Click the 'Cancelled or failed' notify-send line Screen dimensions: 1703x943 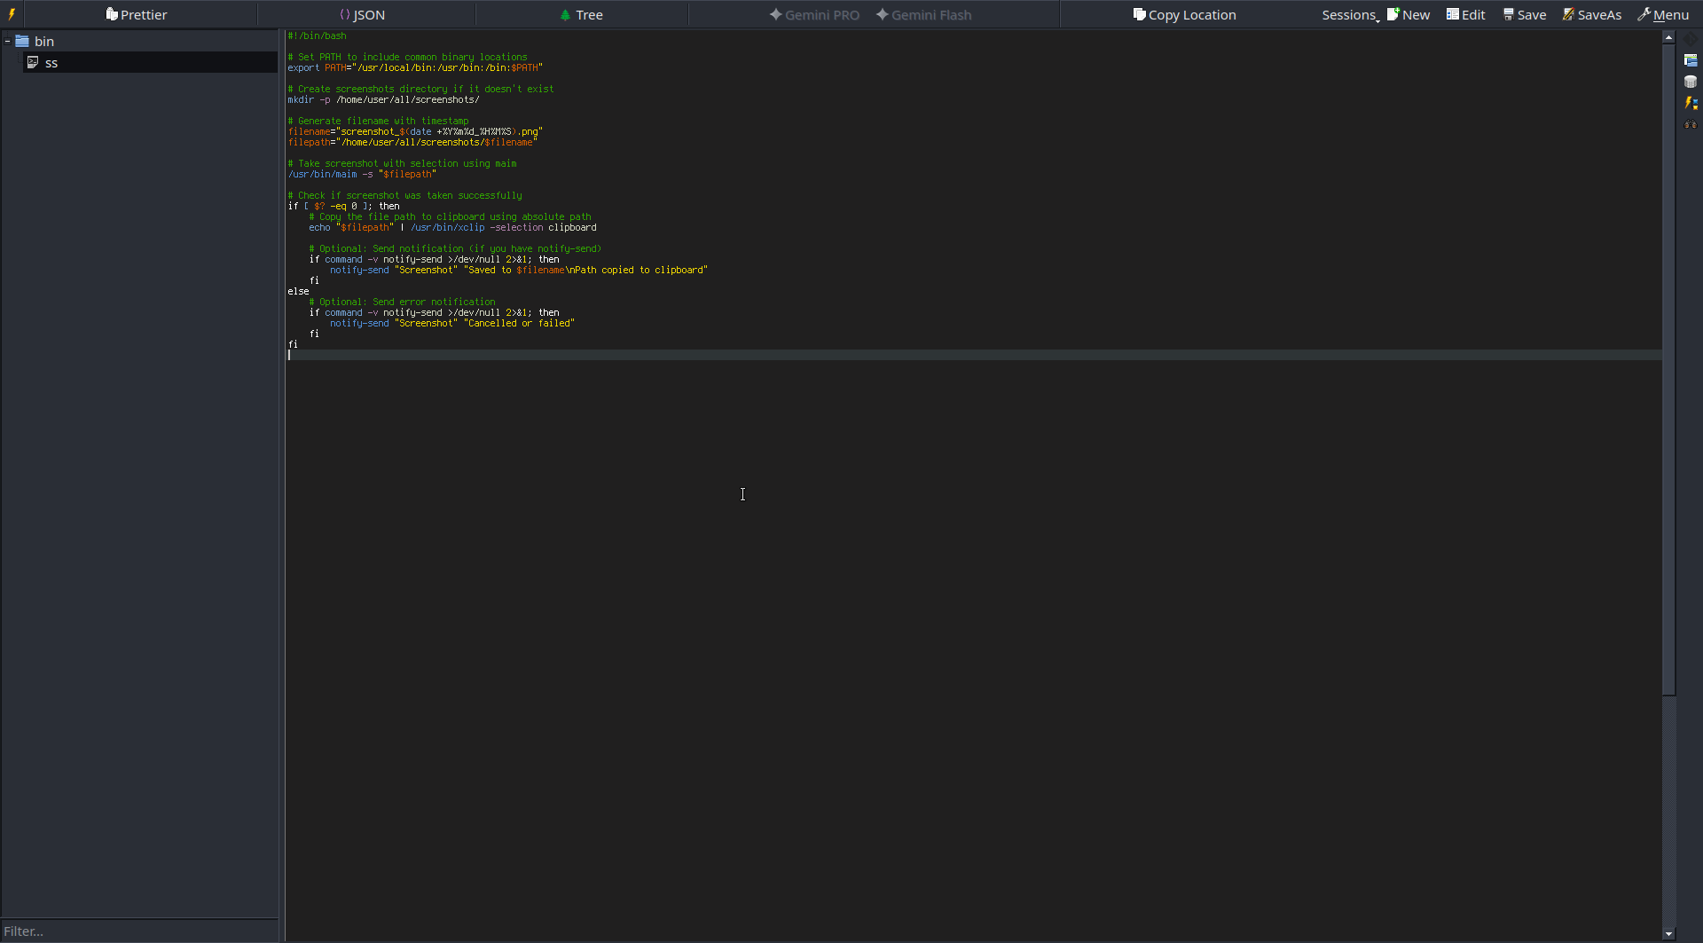(452, 323)
